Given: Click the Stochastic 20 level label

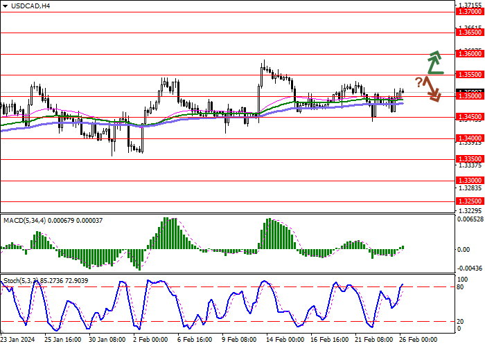Looking at the screenshot, I should (460, 322).
